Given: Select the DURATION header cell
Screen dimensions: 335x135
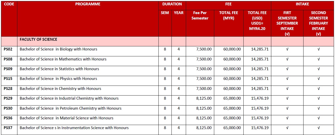Looking at the screenshot, I should [x=172, y=4].
